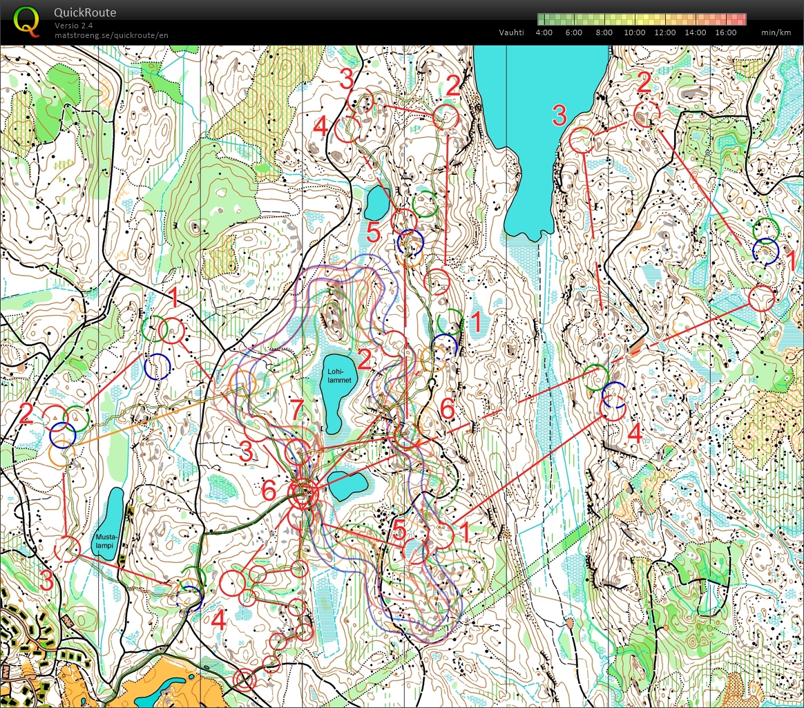Click the double-circle control at map bottom edge
This screenshot has width=804, height=708.
point(245,680)
